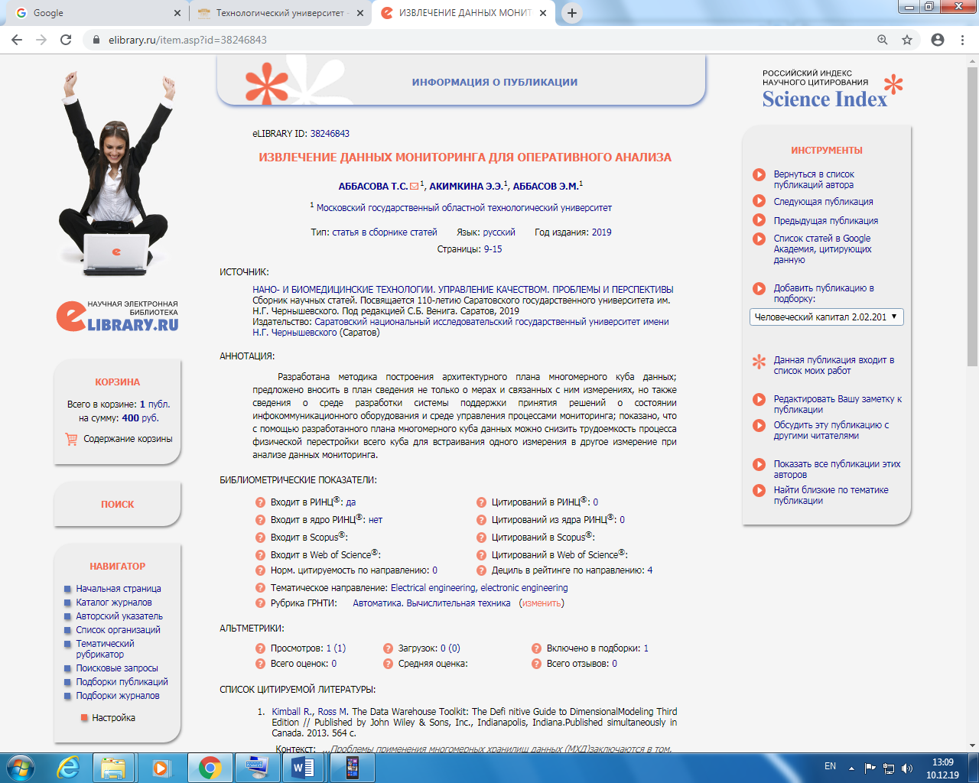Image resolution: width=979 pixels, height=783 pixels.
Task: Click the eLIBRARY.RU logo
Action: [117, 316]
